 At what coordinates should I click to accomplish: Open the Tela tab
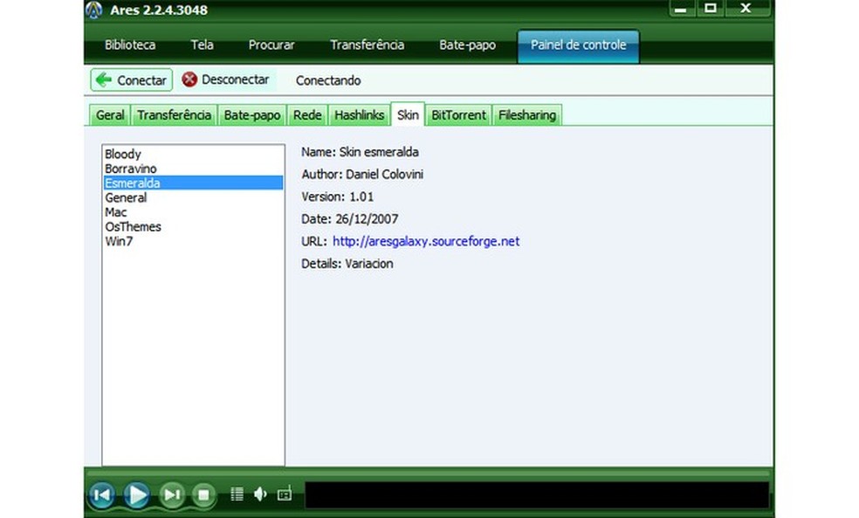tap(203, 45)
